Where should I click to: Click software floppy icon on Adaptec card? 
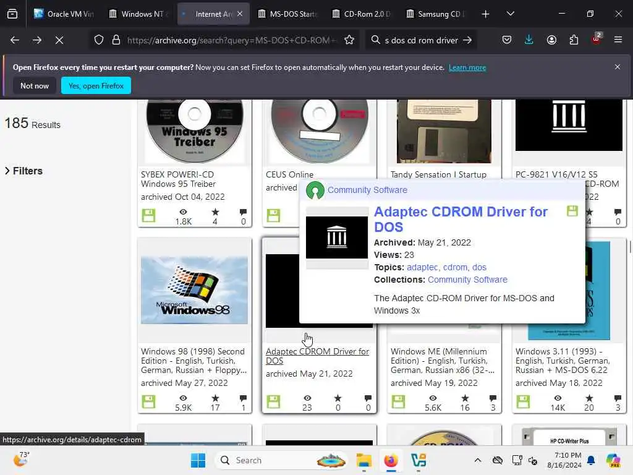(x=273, y=402)
